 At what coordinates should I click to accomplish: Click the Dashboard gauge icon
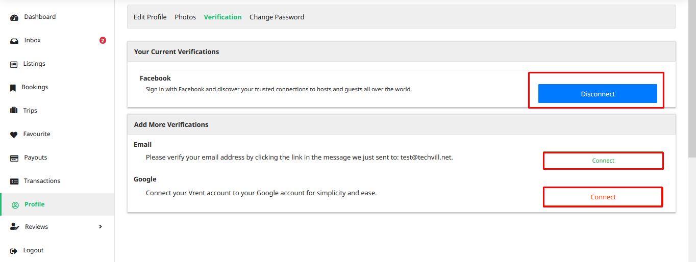click(14, 17)
